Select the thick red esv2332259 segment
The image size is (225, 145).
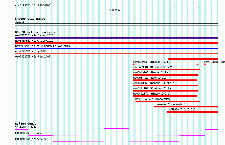point(193,59)
